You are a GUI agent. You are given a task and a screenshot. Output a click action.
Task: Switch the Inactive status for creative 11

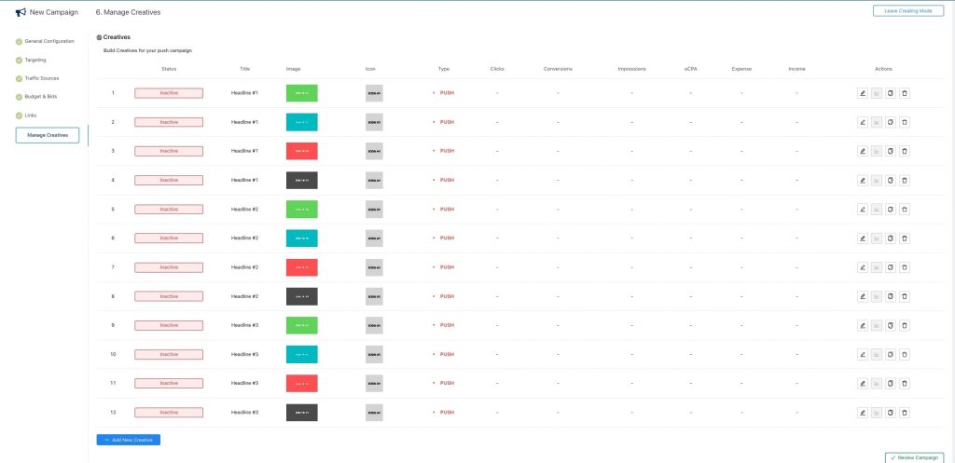[169, 383]
